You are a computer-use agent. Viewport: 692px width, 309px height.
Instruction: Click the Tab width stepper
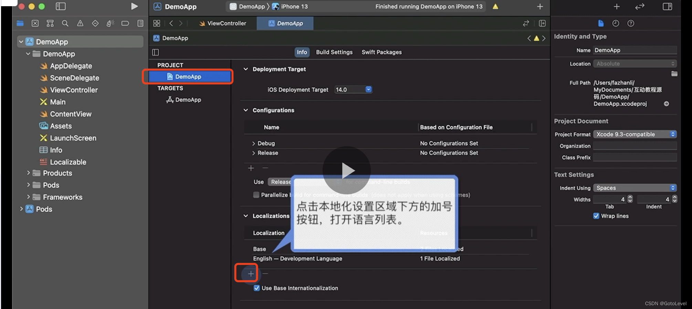click(630, 199)
